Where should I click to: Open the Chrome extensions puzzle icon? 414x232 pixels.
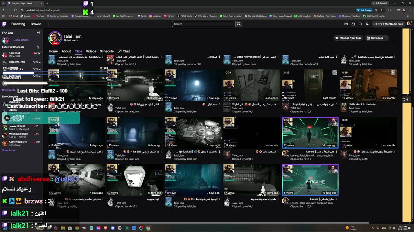click(x=390, y=10)
